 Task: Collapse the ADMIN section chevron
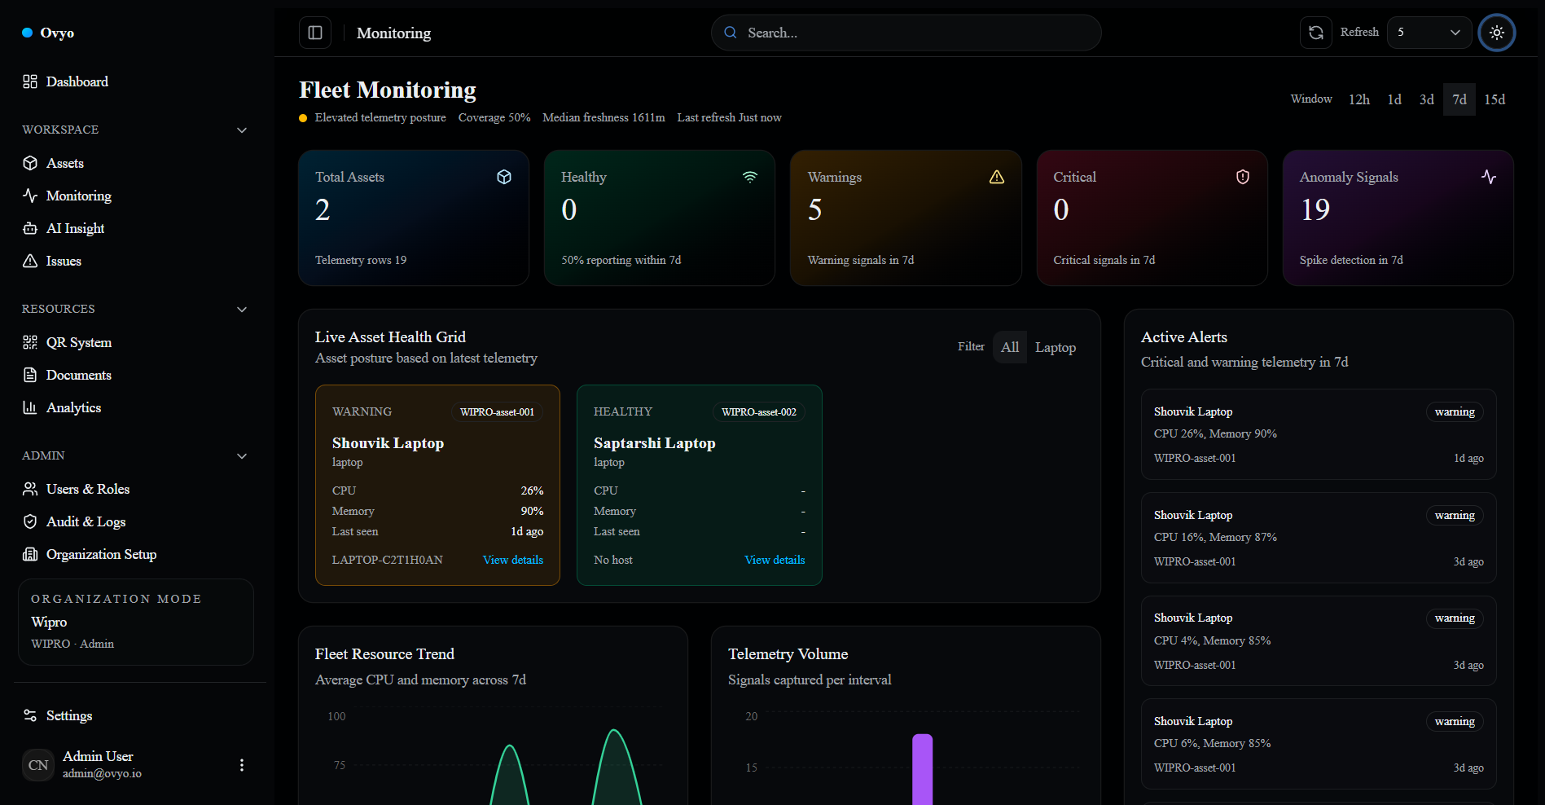click(242, 456)
